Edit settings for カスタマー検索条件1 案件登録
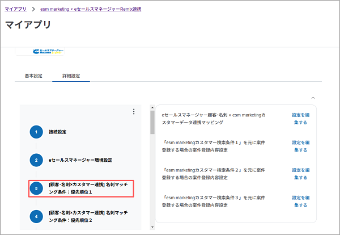The width and height of the screenshot is (340, 235). pos(300,146)
